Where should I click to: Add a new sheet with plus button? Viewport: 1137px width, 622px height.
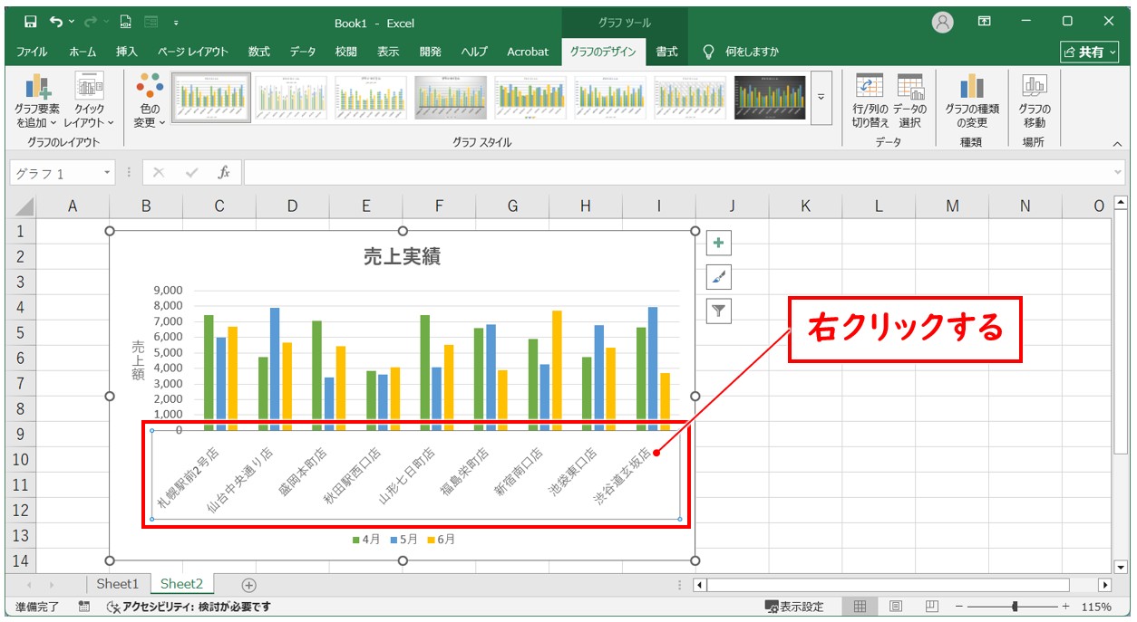[249, 585]
